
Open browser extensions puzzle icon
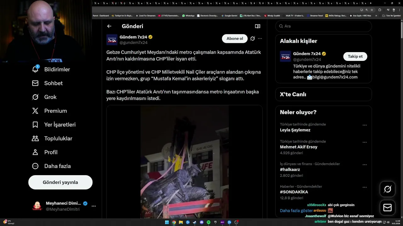click(380, 10)
